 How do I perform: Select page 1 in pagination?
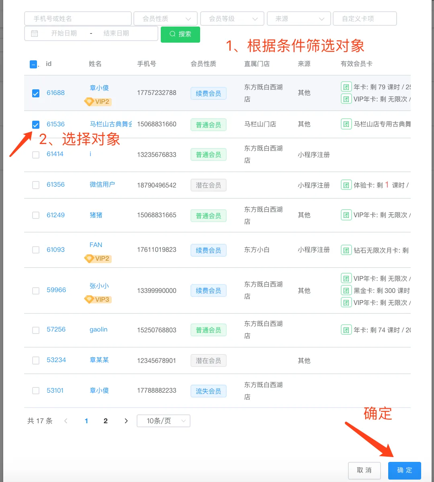pos(86,421)
